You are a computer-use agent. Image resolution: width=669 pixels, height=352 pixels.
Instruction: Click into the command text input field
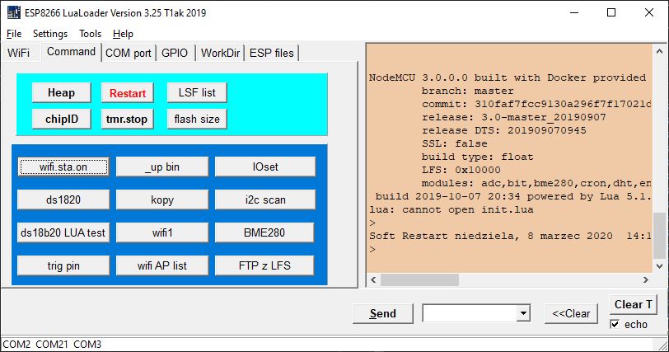coord(470,313)
